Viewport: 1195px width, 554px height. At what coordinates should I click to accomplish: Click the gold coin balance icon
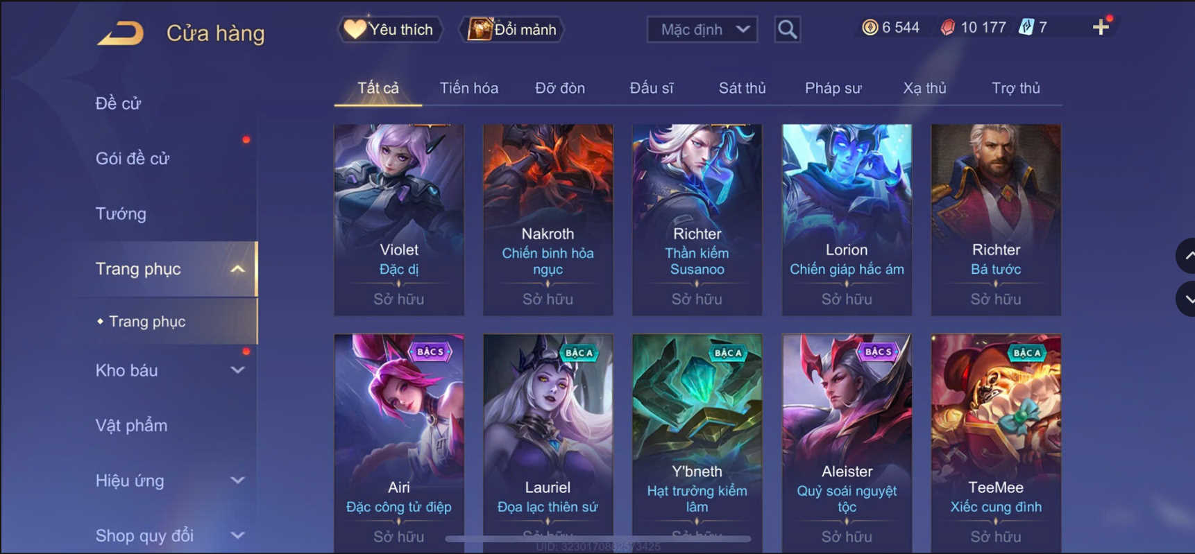point(870,27)
